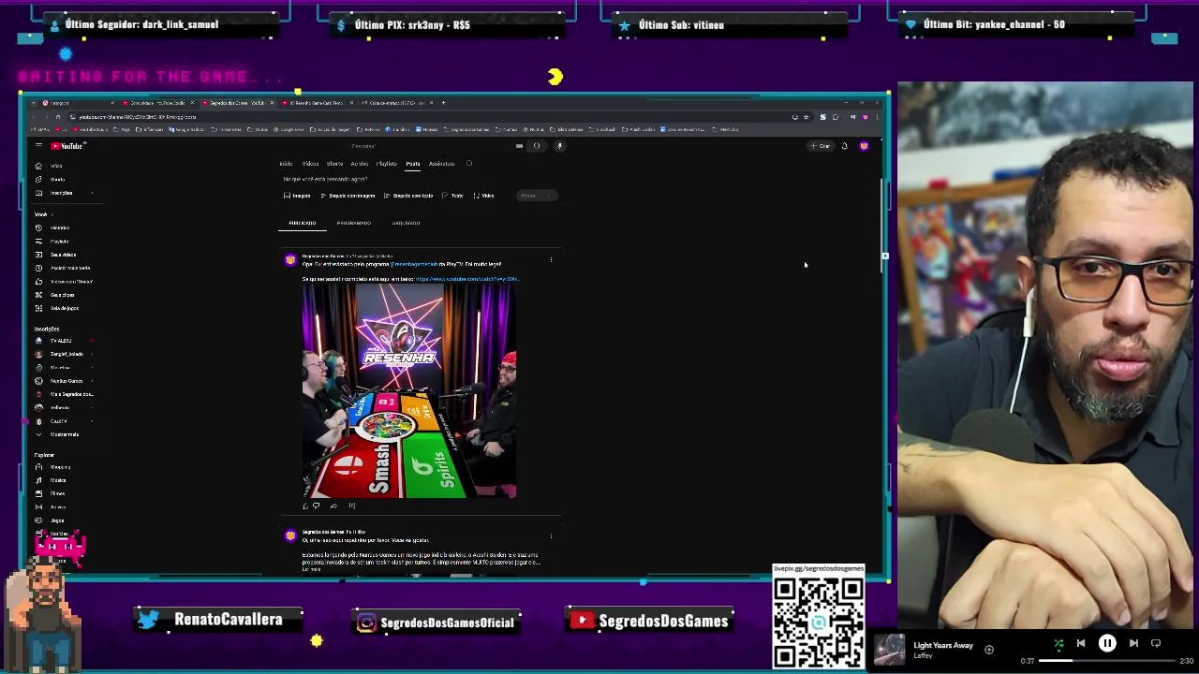The image size is (1199, 674).
Task: Select the PROGRAMADO posts tab
Action: point(353,223)
